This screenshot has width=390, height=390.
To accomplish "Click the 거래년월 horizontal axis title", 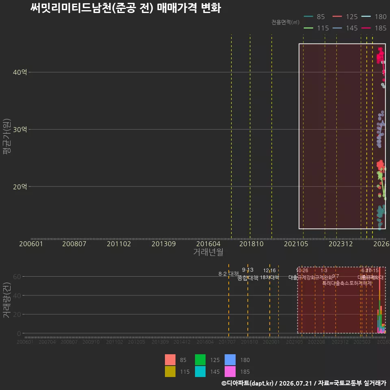I will click(208, 252).
